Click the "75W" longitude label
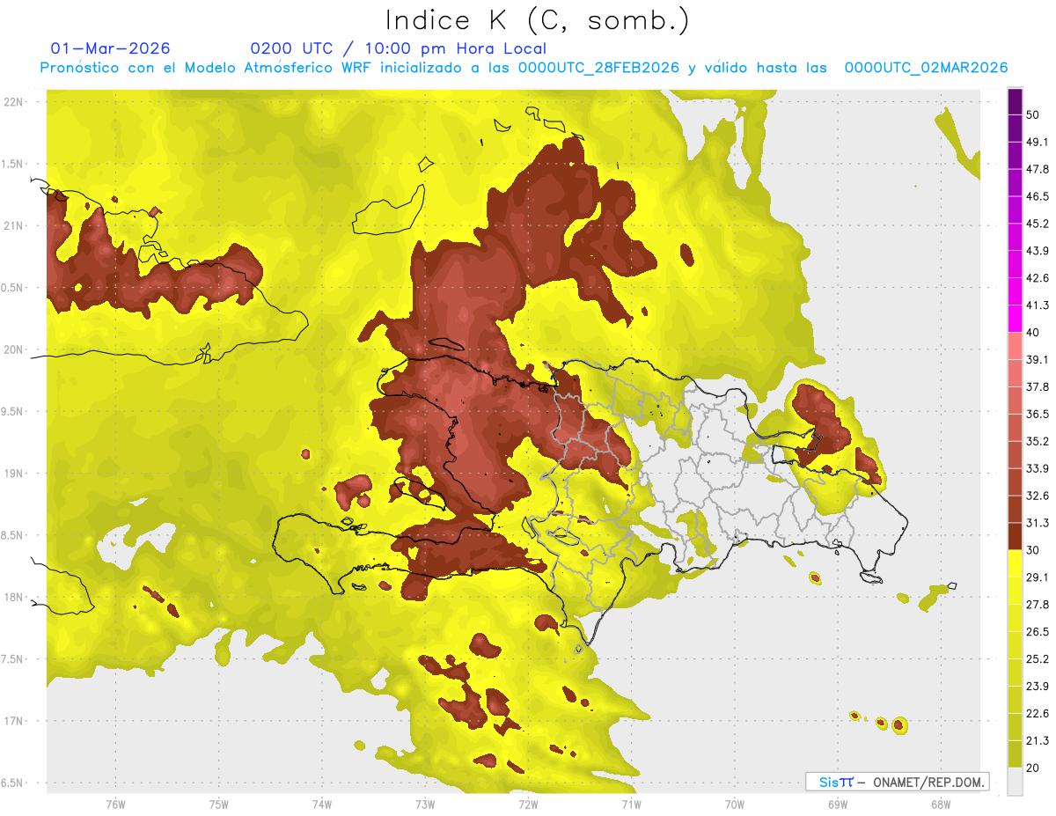Screen dimensions: 1056x816 coord(219,805)
